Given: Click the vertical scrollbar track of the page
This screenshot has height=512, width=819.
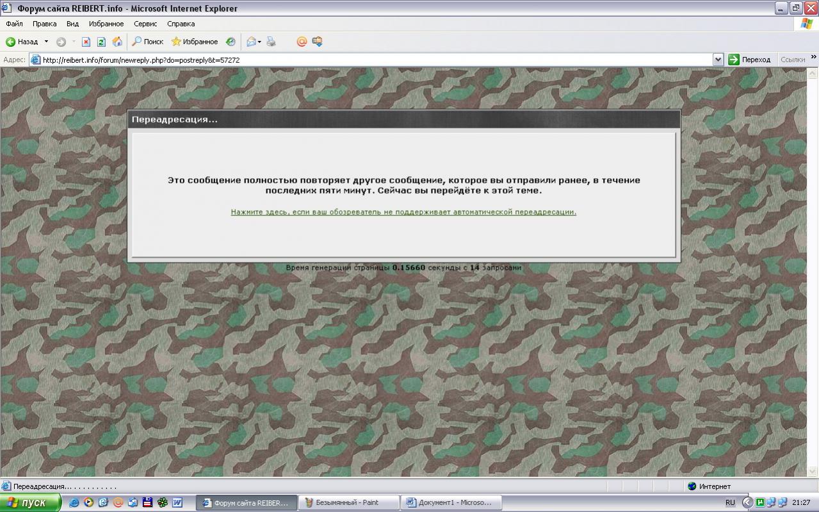Looking at the screenshot, I should click(813, 272).
